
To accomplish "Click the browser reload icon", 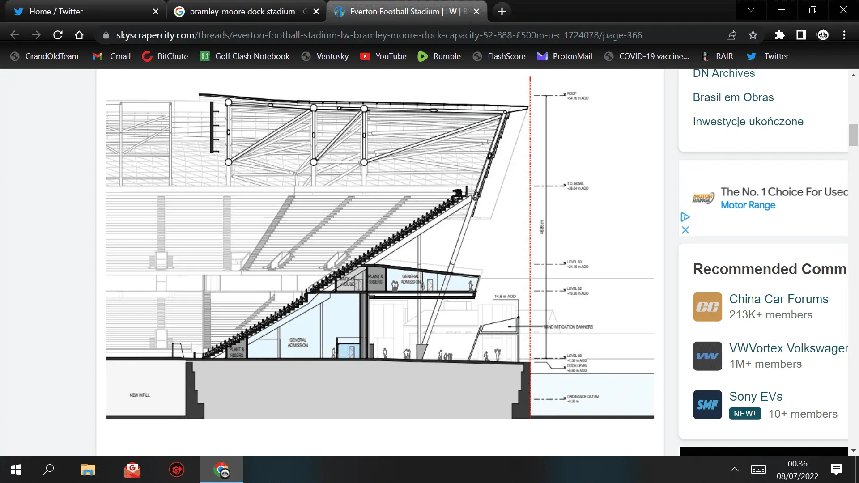I will click(58, 35).
